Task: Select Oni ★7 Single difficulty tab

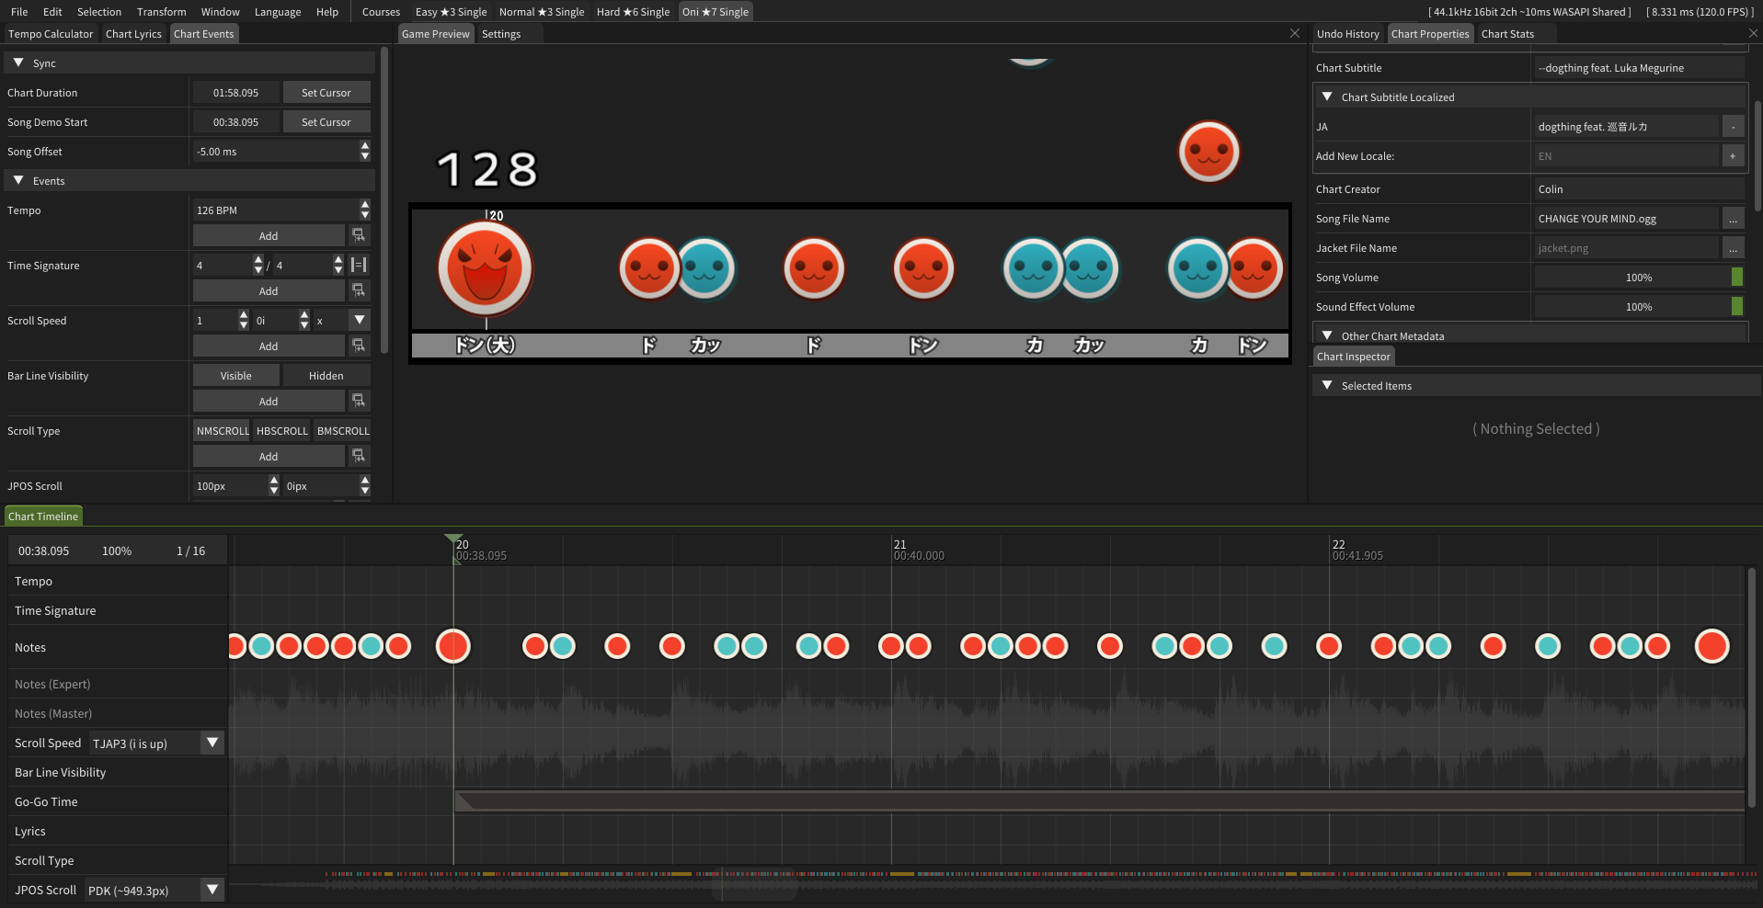Action: pos(716,12)
